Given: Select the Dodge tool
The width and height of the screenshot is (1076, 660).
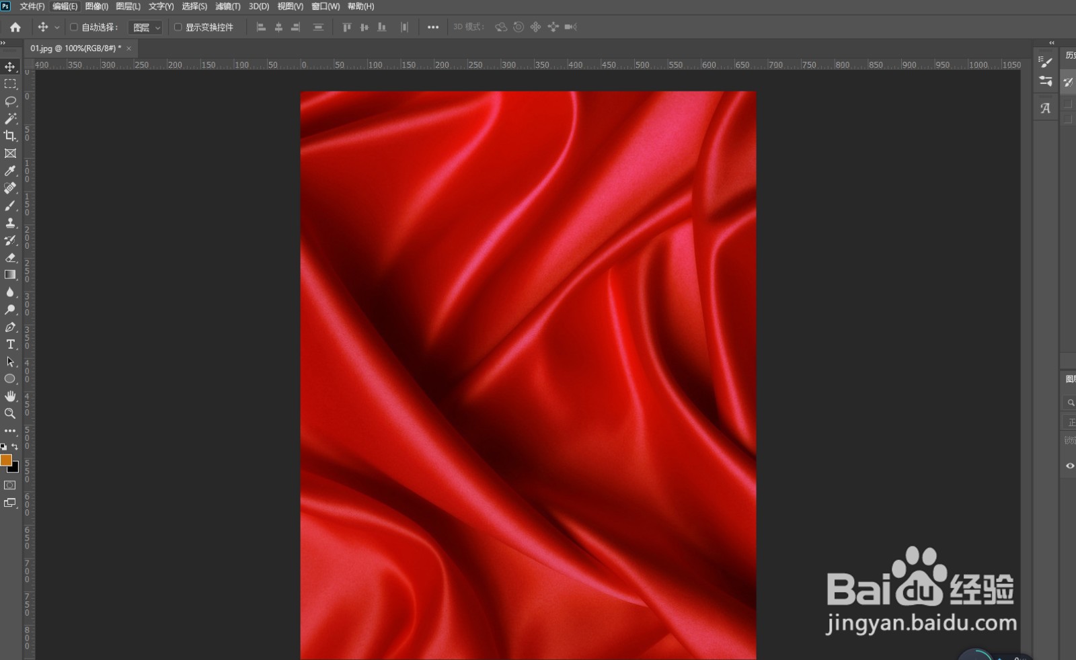Looking at the screenshot, I should [10, 310].
